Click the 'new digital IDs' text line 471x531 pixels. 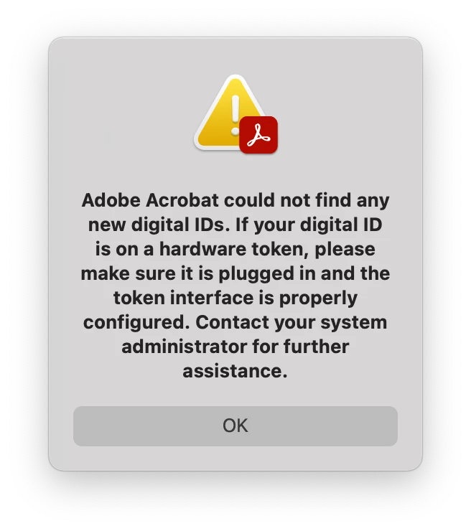tap(235, 225)
